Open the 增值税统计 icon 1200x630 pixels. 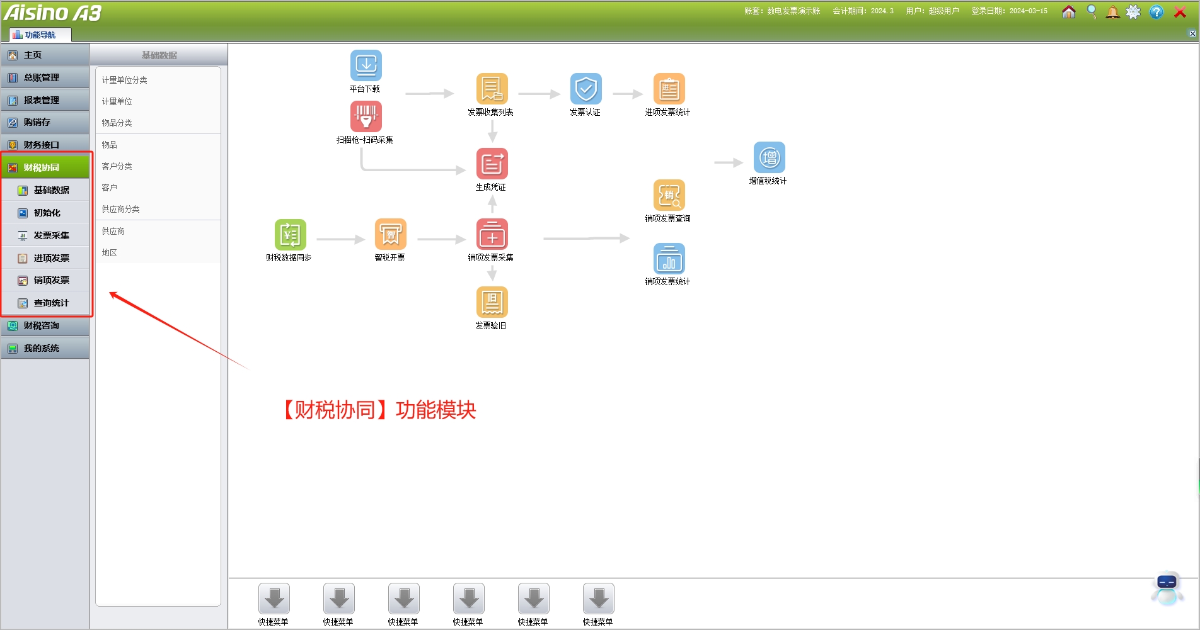[x=769, y=157]
